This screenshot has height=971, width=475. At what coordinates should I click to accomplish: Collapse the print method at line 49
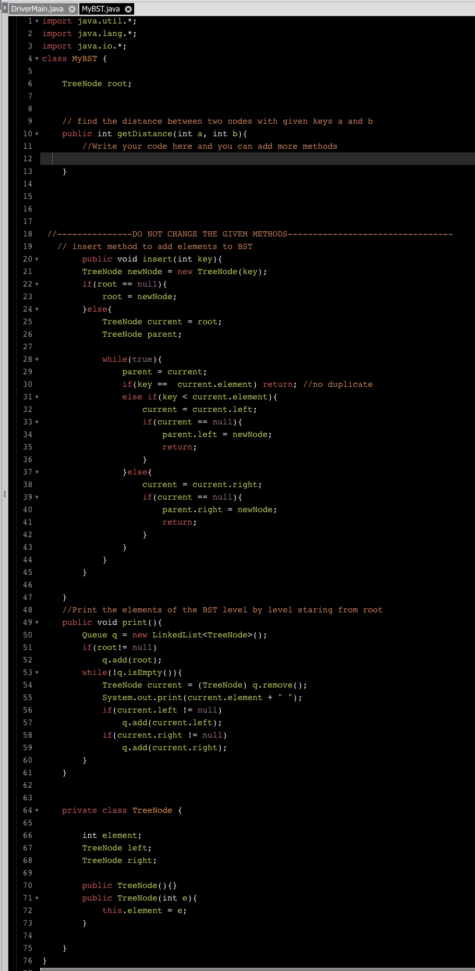click(x=37, y=622)
